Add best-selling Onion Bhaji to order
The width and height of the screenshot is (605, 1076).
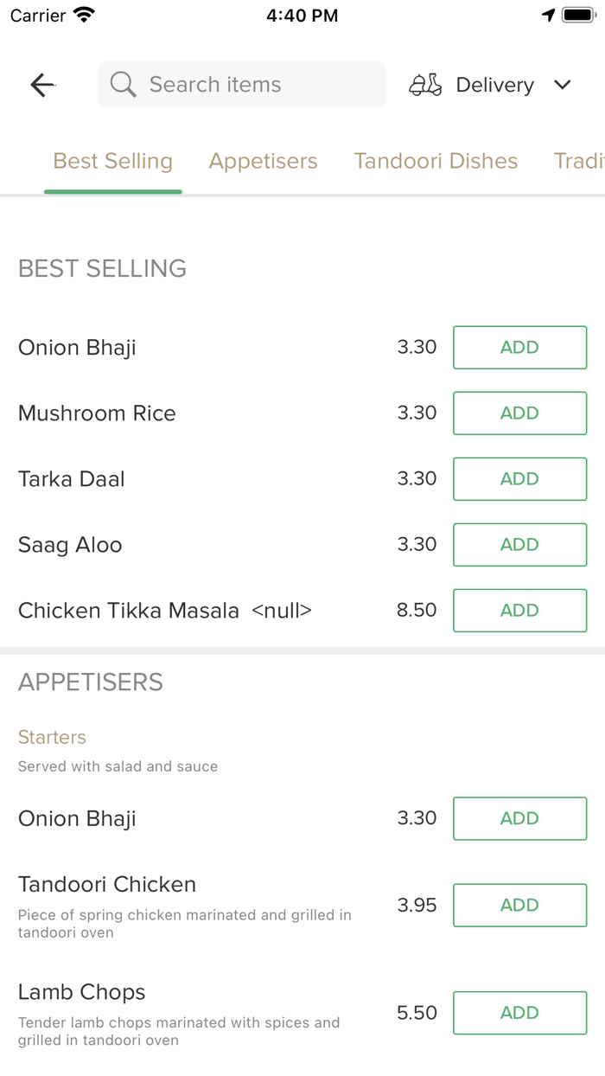pos(519,348)
